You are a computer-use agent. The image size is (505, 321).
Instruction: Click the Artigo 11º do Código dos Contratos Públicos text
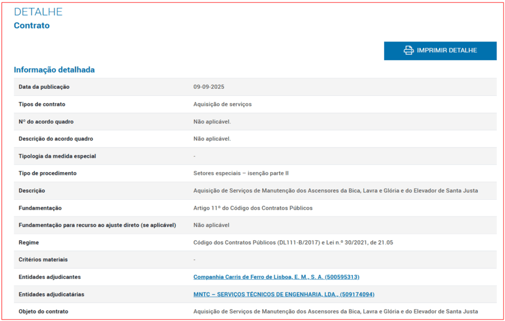252,208
